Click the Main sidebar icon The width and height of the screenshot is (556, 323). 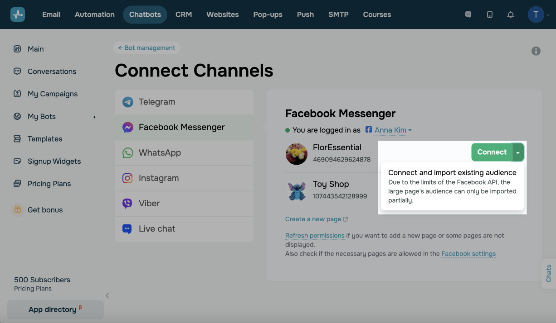pyautogui.click(x=17, y=49)
